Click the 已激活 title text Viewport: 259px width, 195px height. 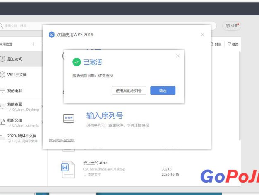tap(93, 62)
